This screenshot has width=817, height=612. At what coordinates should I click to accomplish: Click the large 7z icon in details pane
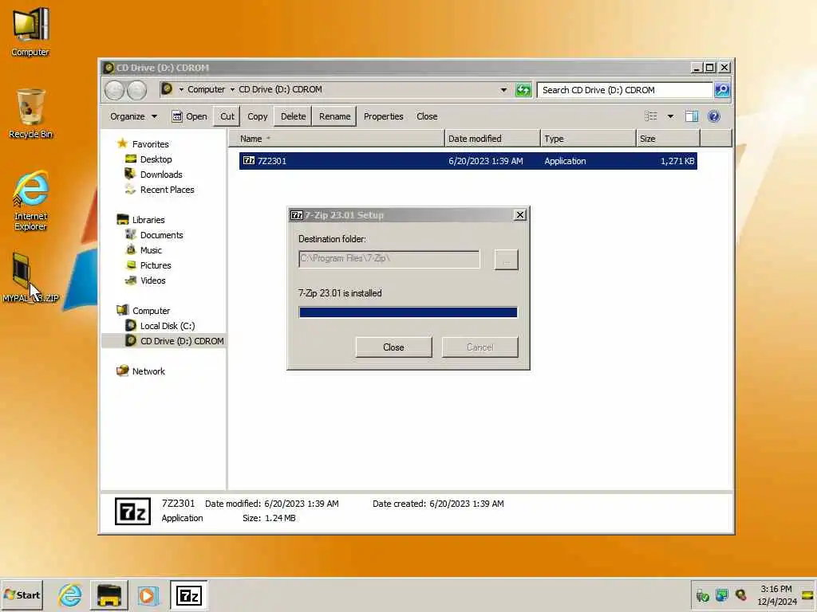[x=133, y=511]
